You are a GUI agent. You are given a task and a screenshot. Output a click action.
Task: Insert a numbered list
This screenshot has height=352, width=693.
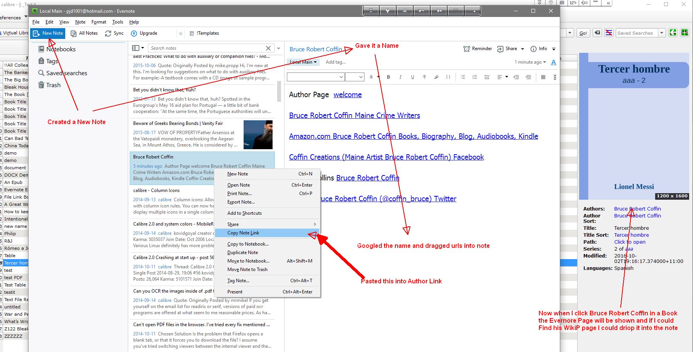[x=475, y=77]
